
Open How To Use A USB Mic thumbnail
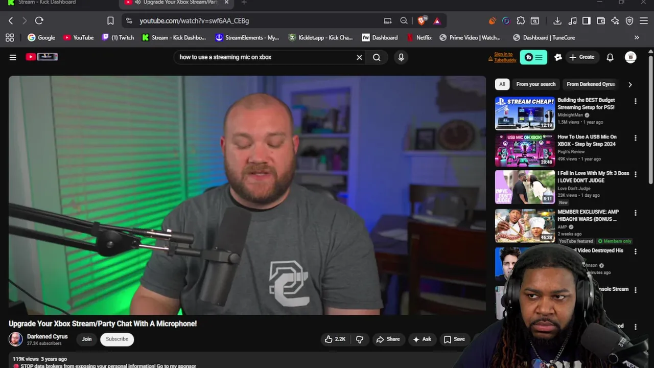point(525,150)
